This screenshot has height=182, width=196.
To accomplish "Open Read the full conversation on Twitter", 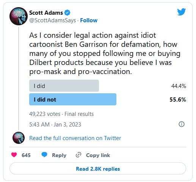I will point(75,138).
